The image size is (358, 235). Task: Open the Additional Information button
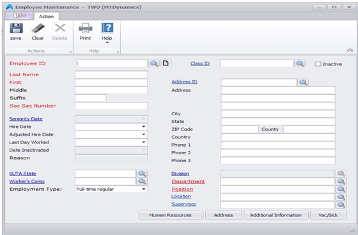point(276,215)
